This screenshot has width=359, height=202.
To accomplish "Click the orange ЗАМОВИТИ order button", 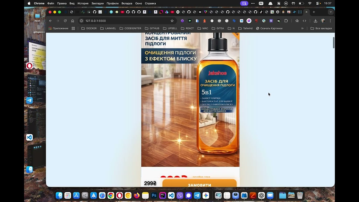I will coord(199,183).
